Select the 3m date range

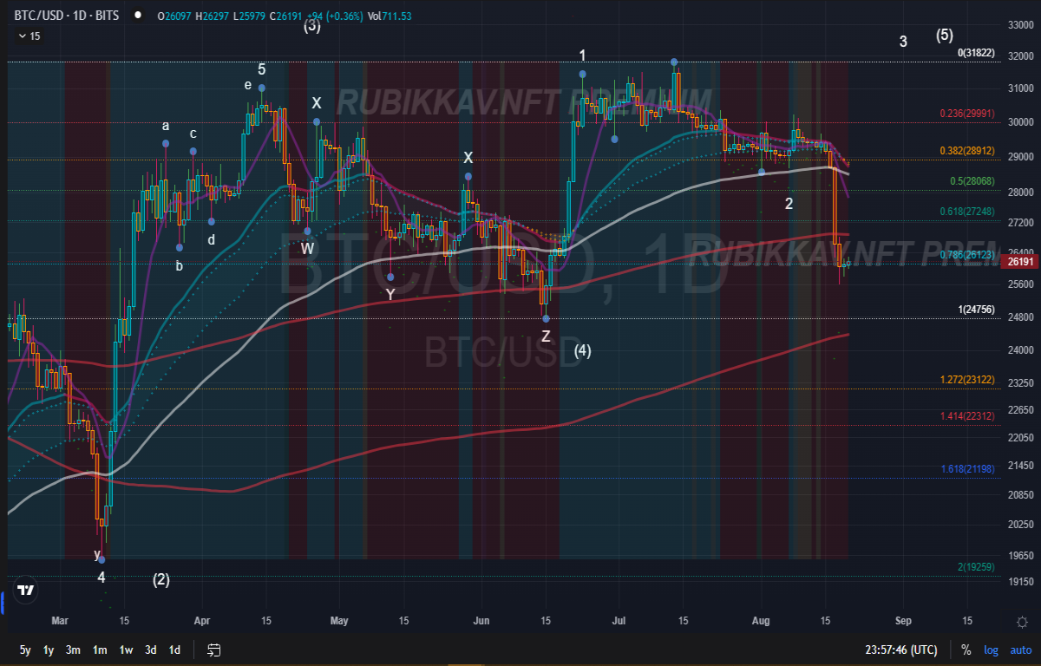click(x=74, y=650)
